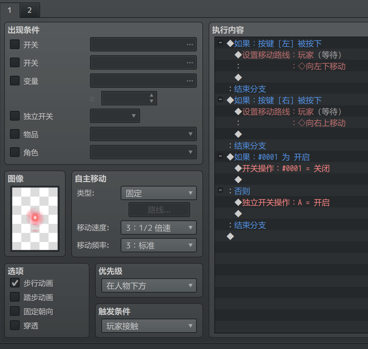
Task: Switch to event page tab 2
Action: tap(30, 10)
